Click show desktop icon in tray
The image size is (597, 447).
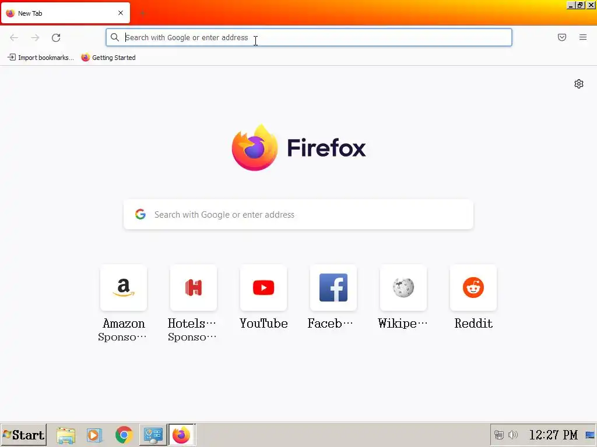pyautogui.click(x=590, y=435)
